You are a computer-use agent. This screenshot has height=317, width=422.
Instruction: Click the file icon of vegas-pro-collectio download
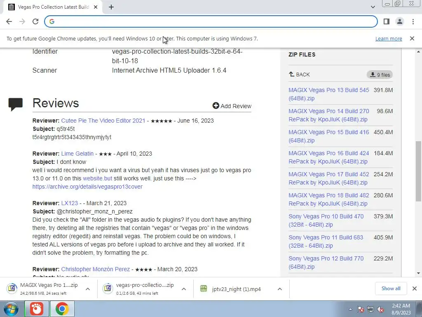coord(108,289)
